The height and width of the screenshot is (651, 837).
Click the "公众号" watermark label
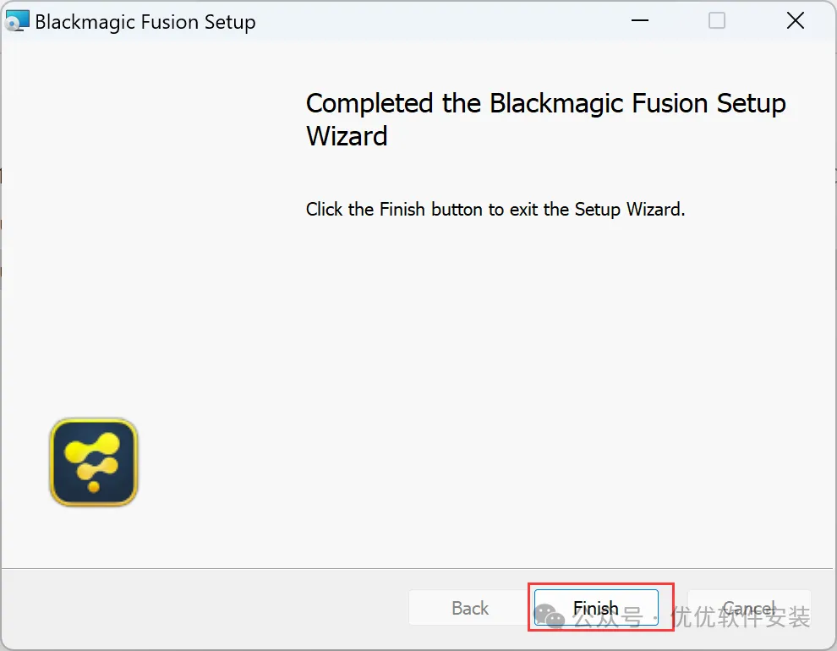pyautogui.click(x=608, y=617)
